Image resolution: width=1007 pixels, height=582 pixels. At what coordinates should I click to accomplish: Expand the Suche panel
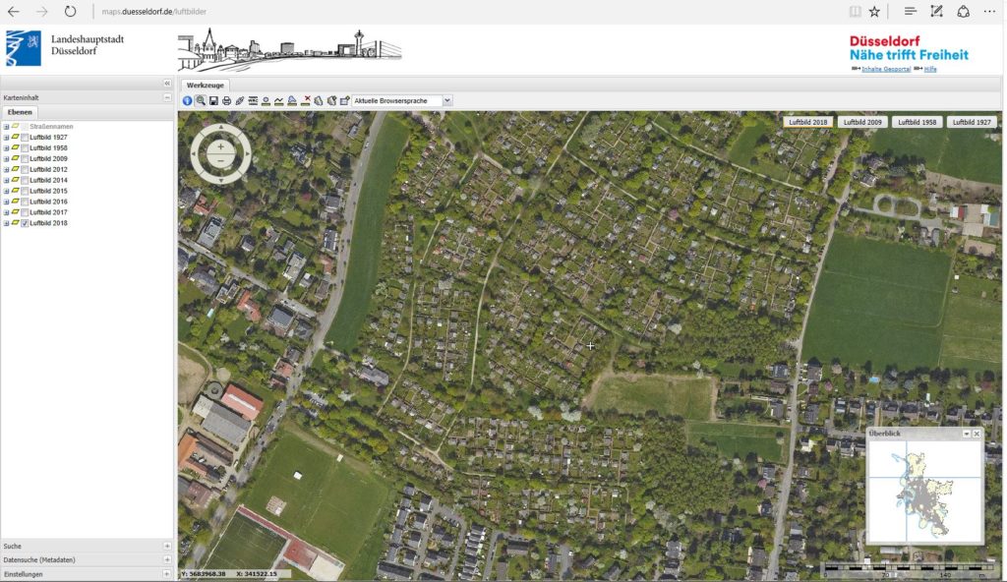pyautogui.click(x=167, y=546)
